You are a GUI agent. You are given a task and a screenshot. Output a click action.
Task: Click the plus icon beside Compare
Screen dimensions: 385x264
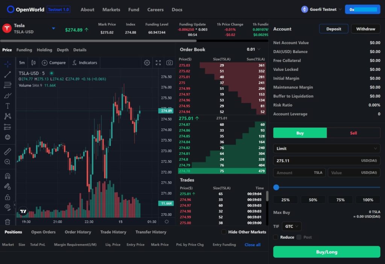[44, 63]
